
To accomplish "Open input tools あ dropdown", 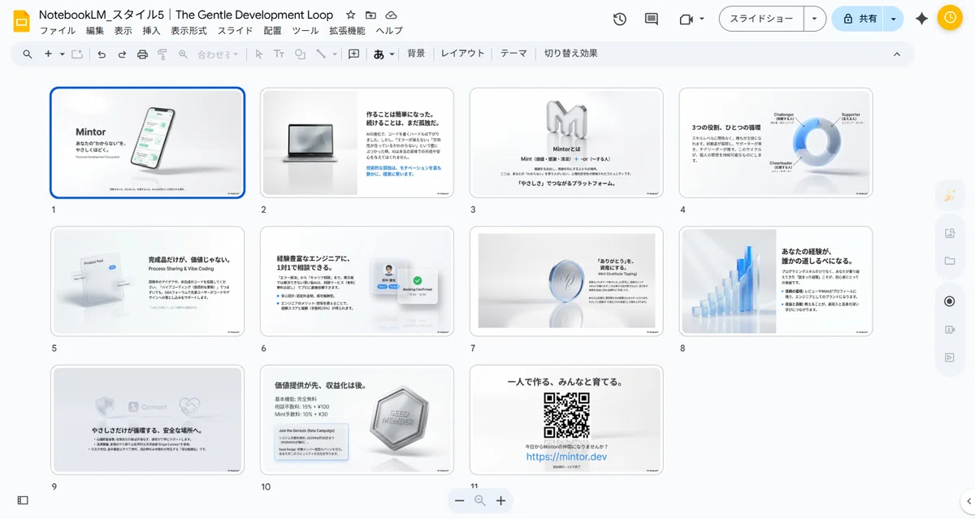I will coord(384,54).
